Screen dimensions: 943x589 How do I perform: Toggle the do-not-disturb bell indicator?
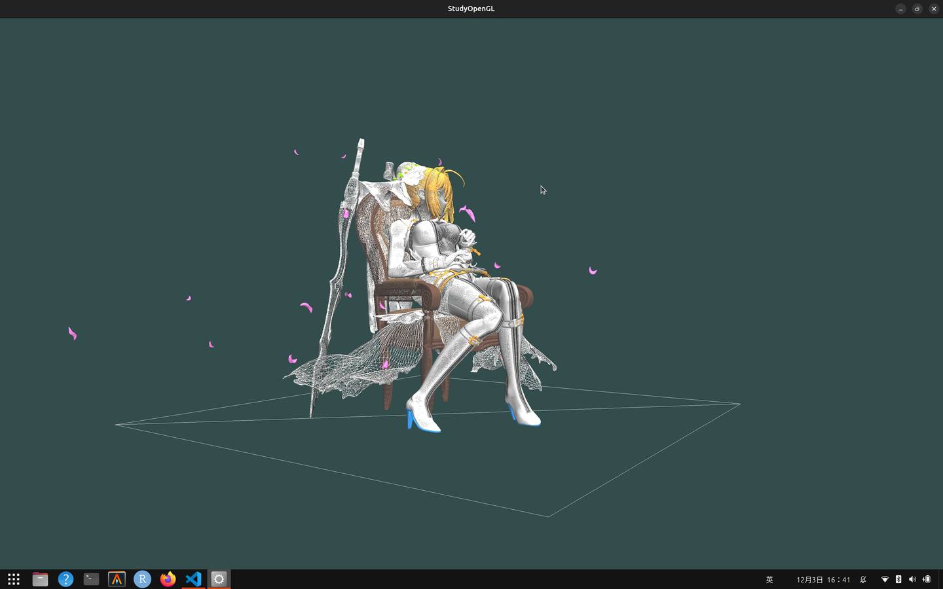863,580
